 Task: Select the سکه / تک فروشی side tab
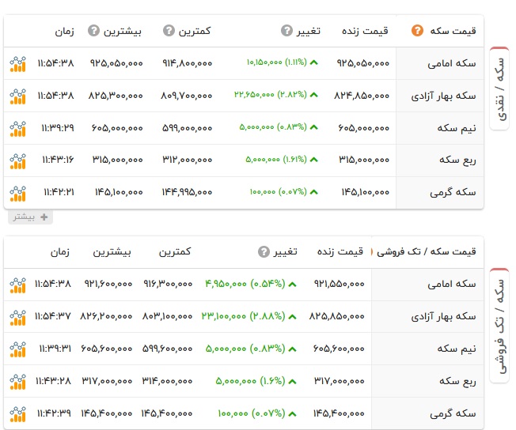(x=500, y=326)
